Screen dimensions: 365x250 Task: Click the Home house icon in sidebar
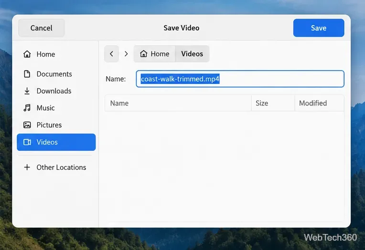coord(27,54)
